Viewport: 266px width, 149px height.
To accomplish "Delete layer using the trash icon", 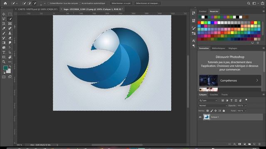I will click(x=259, y=144).
